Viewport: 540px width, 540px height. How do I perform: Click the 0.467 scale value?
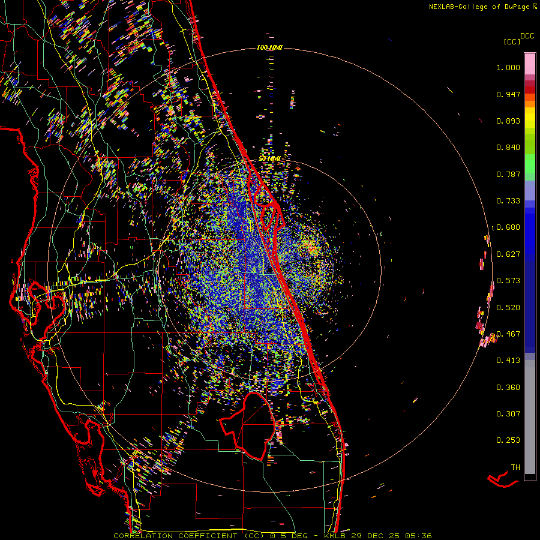508,334
